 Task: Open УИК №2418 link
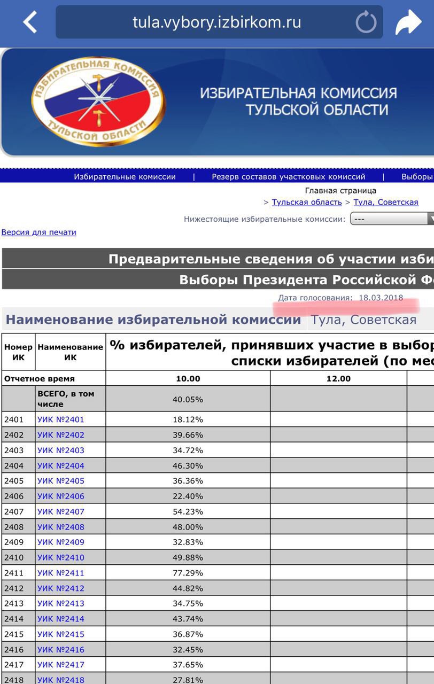(61, 680)
